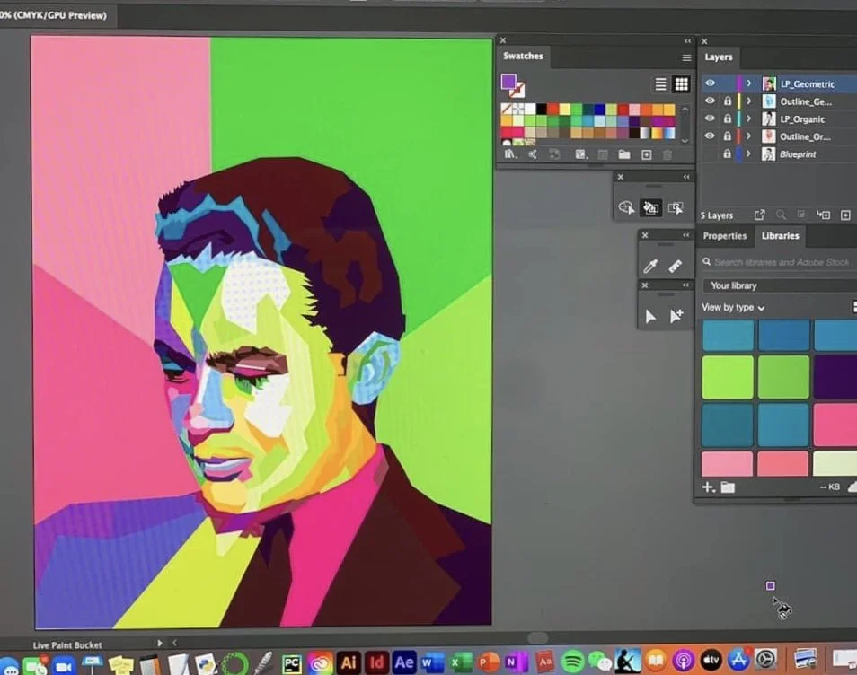This screenshot has height=675, width=857.
Task: Open the New Swatch icon in Swatches panel
Action: (647, 154)
